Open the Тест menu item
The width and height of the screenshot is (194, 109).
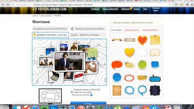(145, 9)
